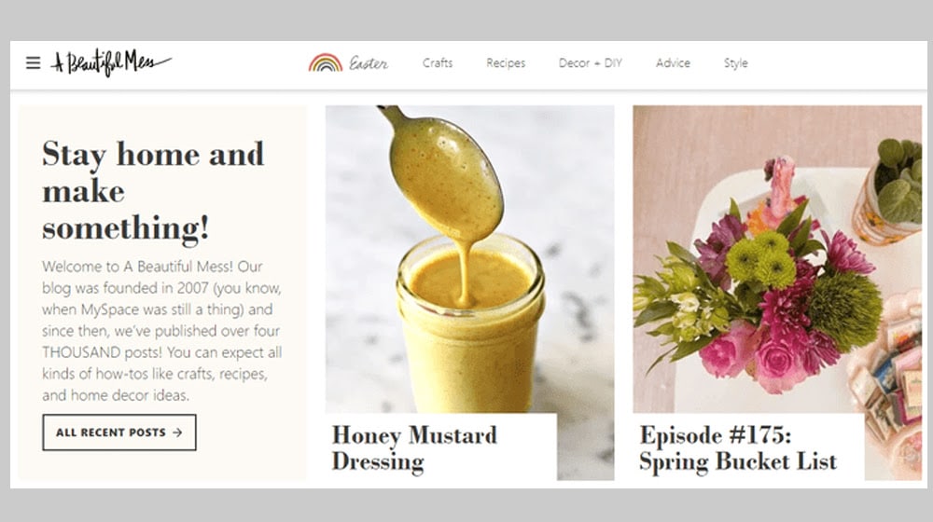Open the hamburger menu icon

coord(34,62)
